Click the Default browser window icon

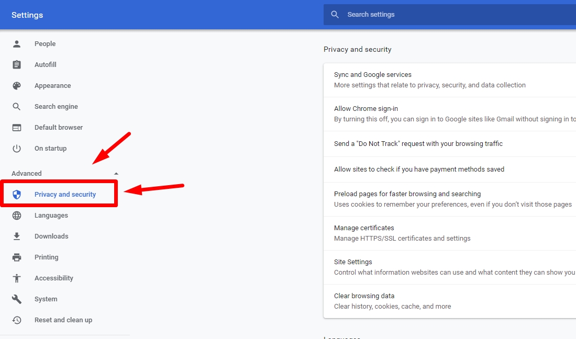pos(17,128)
